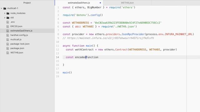Select the old folder name
Screen dimensions: 200x112
pyautogui.click(x=12, y=17)
